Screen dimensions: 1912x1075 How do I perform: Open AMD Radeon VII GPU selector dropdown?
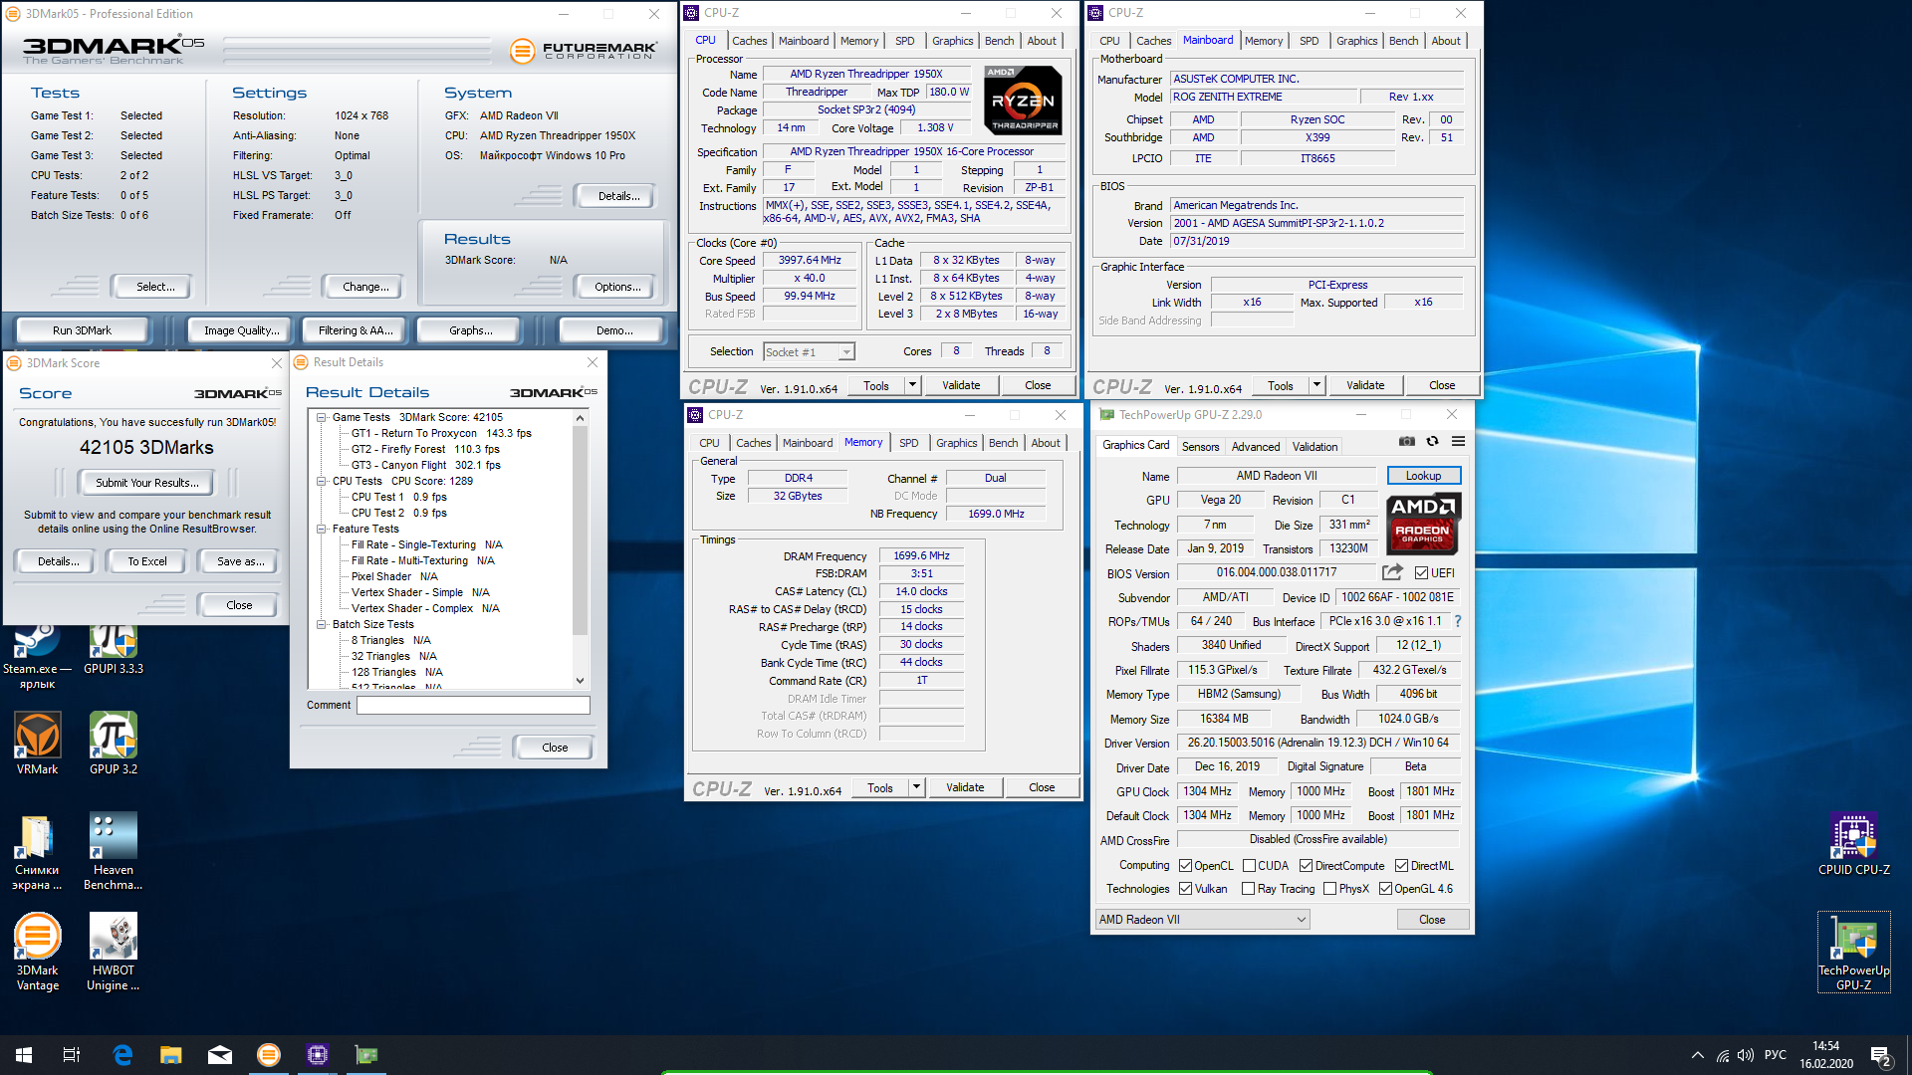[1202, 920]
